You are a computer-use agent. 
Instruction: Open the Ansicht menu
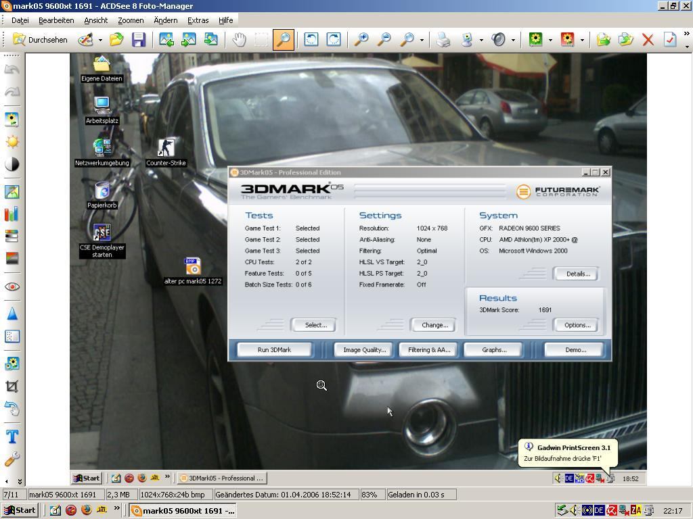click(96, 20)
